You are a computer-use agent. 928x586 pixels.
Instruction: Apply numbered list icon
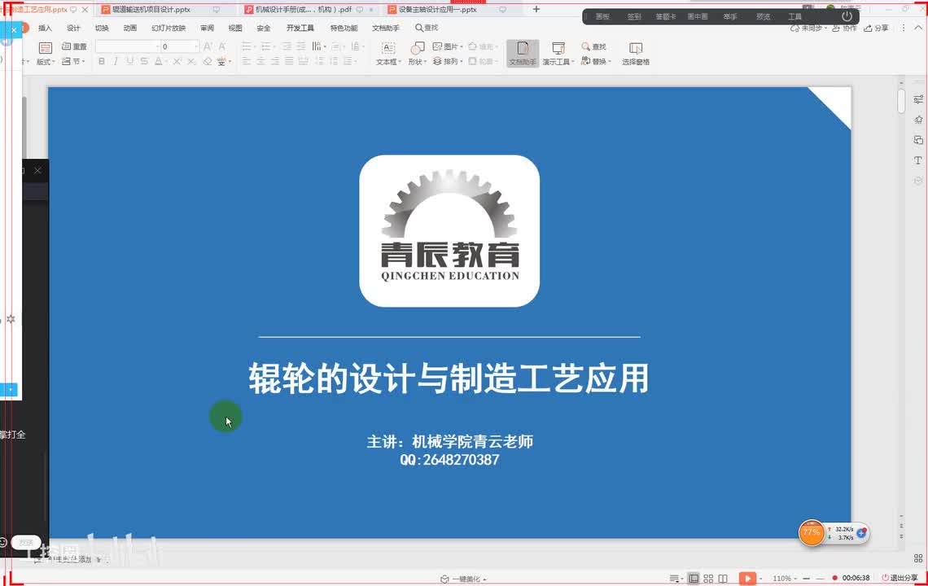coord(267,46)
